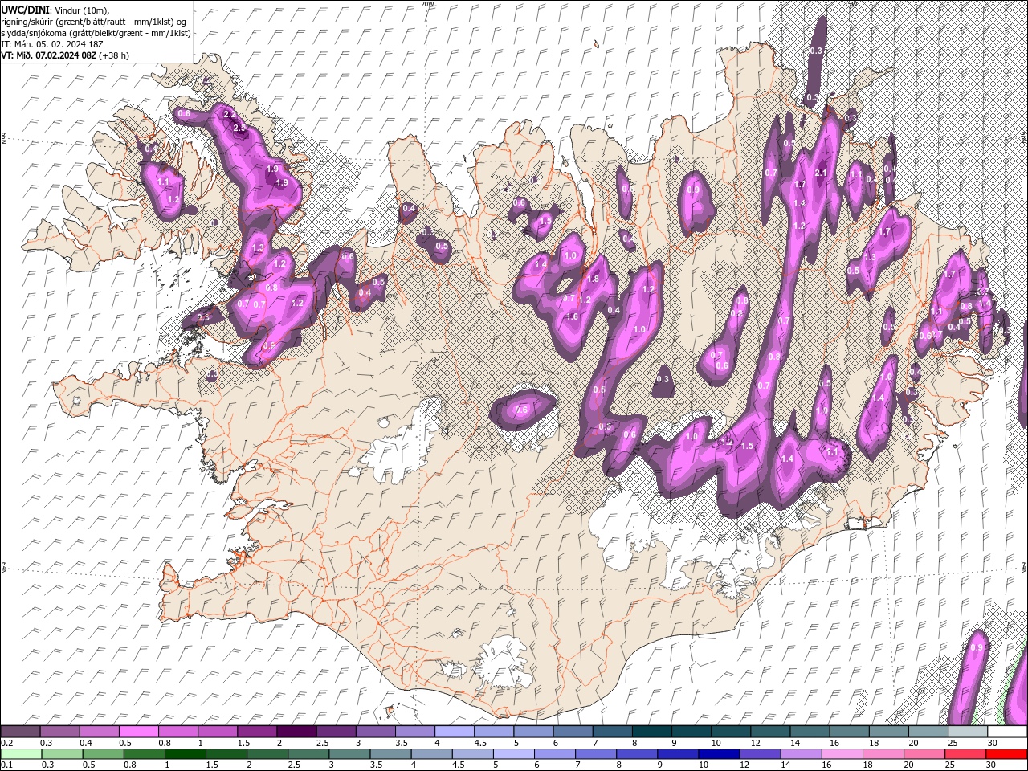1028x771 pixels.
Task: Click the '1.6' precipitation label on the map
Action: click(573, 316)
